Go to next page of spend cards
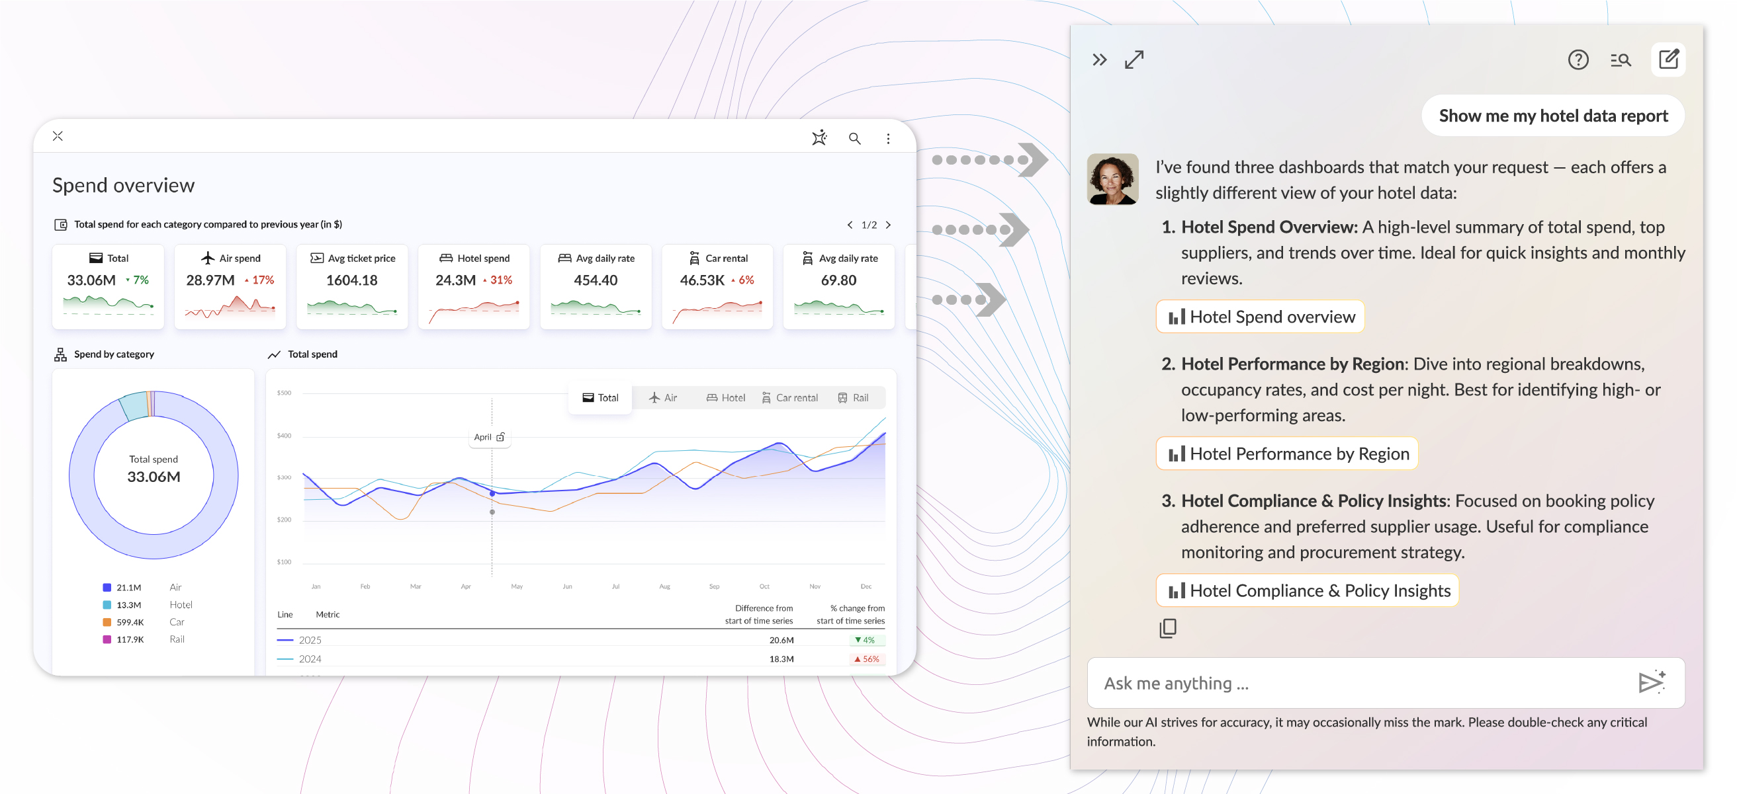Viewport: 1737px width, 794px height. coord(888,225)
